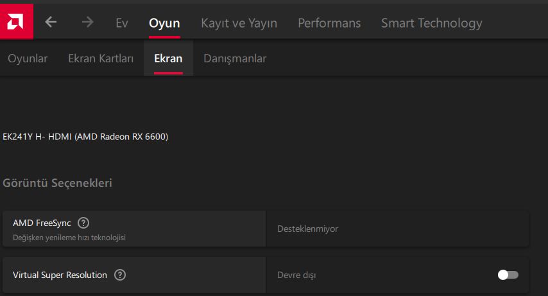Open the Ekran Kartları sub-tab

[101, 58]
